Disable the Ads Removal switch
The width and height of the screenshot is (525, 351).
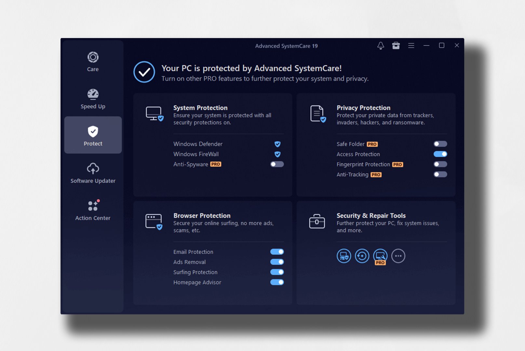tap(277, 262)
